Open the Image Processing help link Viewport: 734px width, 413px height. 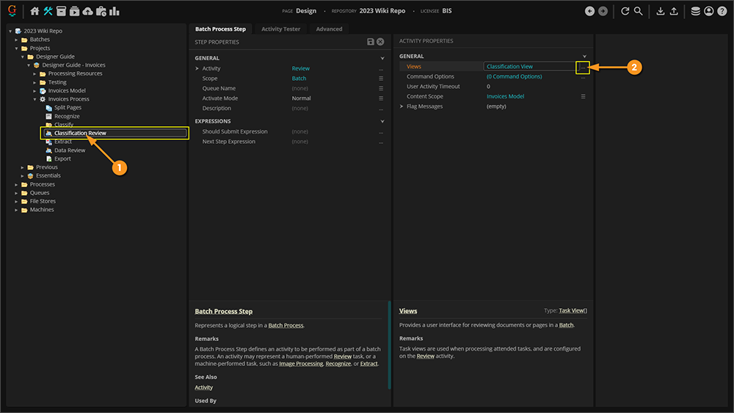(300, 363)
